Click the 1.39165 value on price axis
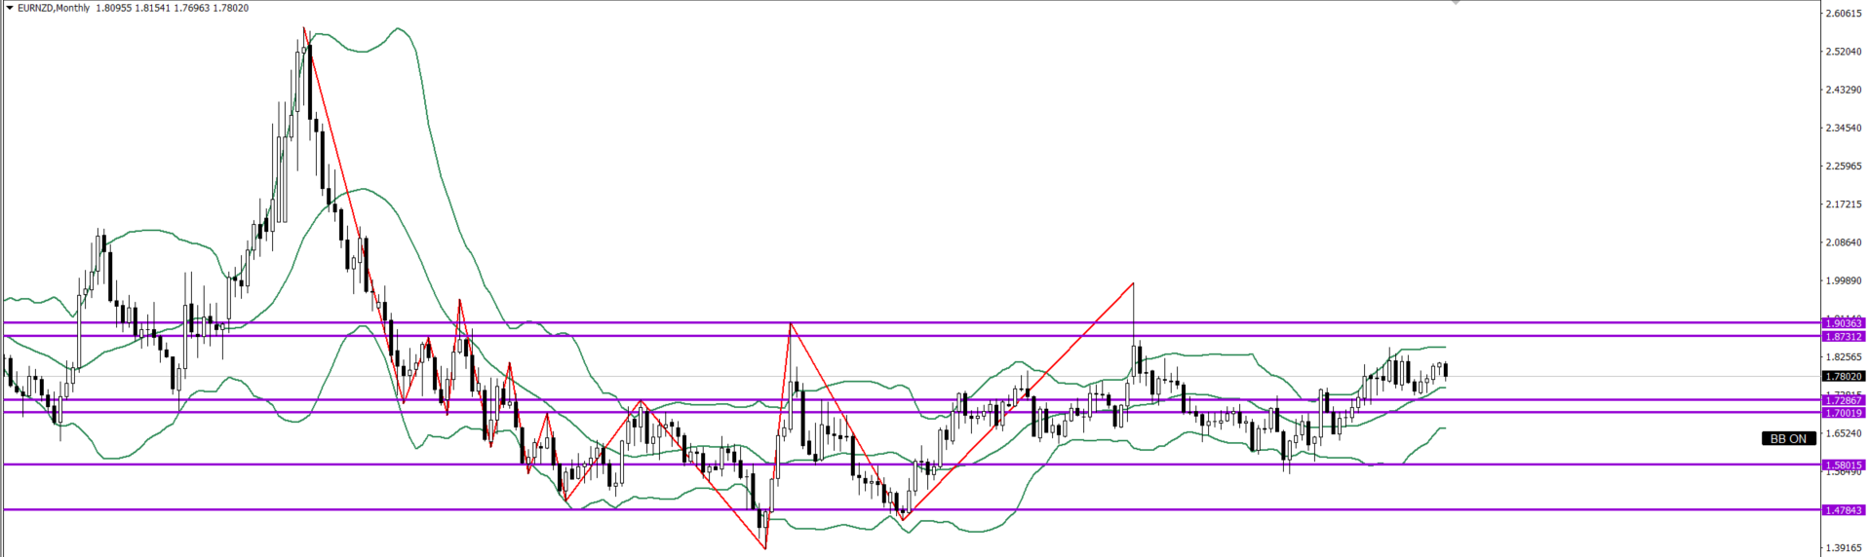 pos(1845,548)
